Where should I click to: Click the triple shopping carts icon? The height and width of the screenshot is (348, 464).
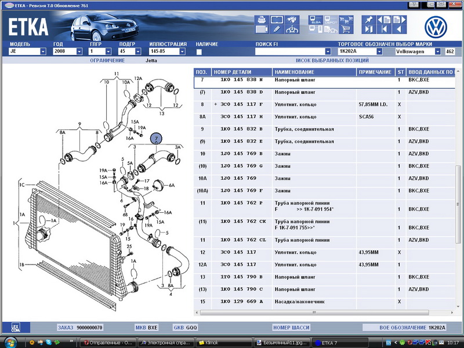tap(346, 20)
